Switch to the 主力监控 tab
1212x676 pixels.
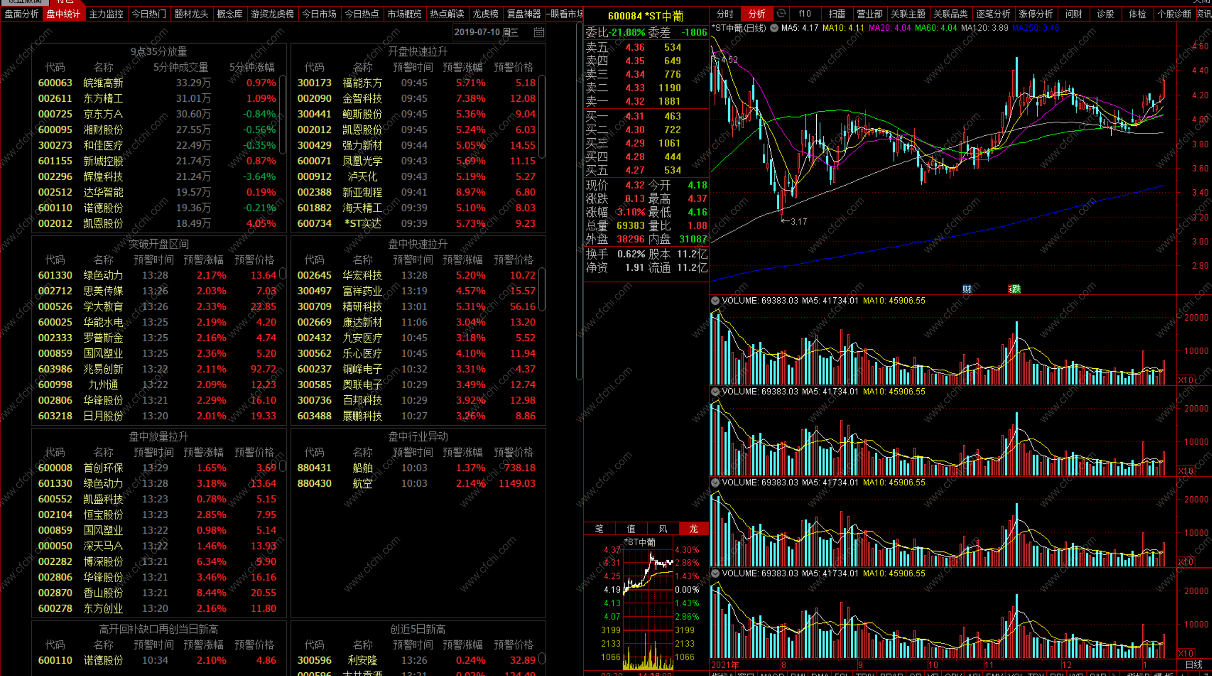[x=106, y=14]
